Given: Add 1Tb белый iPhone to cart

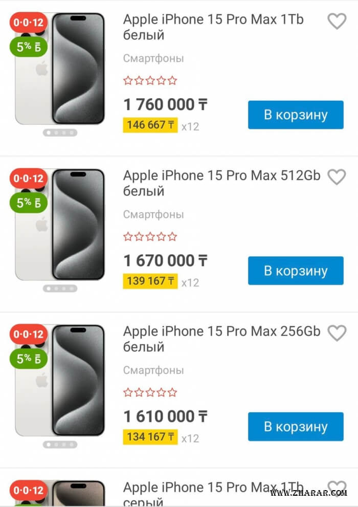Looking at the screenshot, I should (x=296, y=115).
